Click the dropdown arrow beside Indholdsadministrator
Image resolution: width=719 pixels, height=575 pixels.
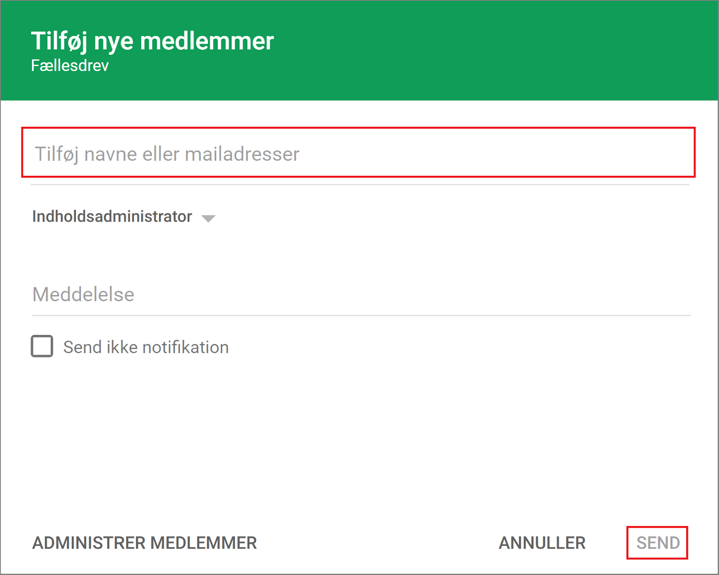point(208,218)
